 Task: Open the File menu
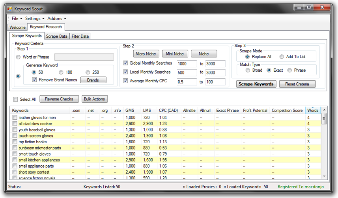tap(16, 19)
